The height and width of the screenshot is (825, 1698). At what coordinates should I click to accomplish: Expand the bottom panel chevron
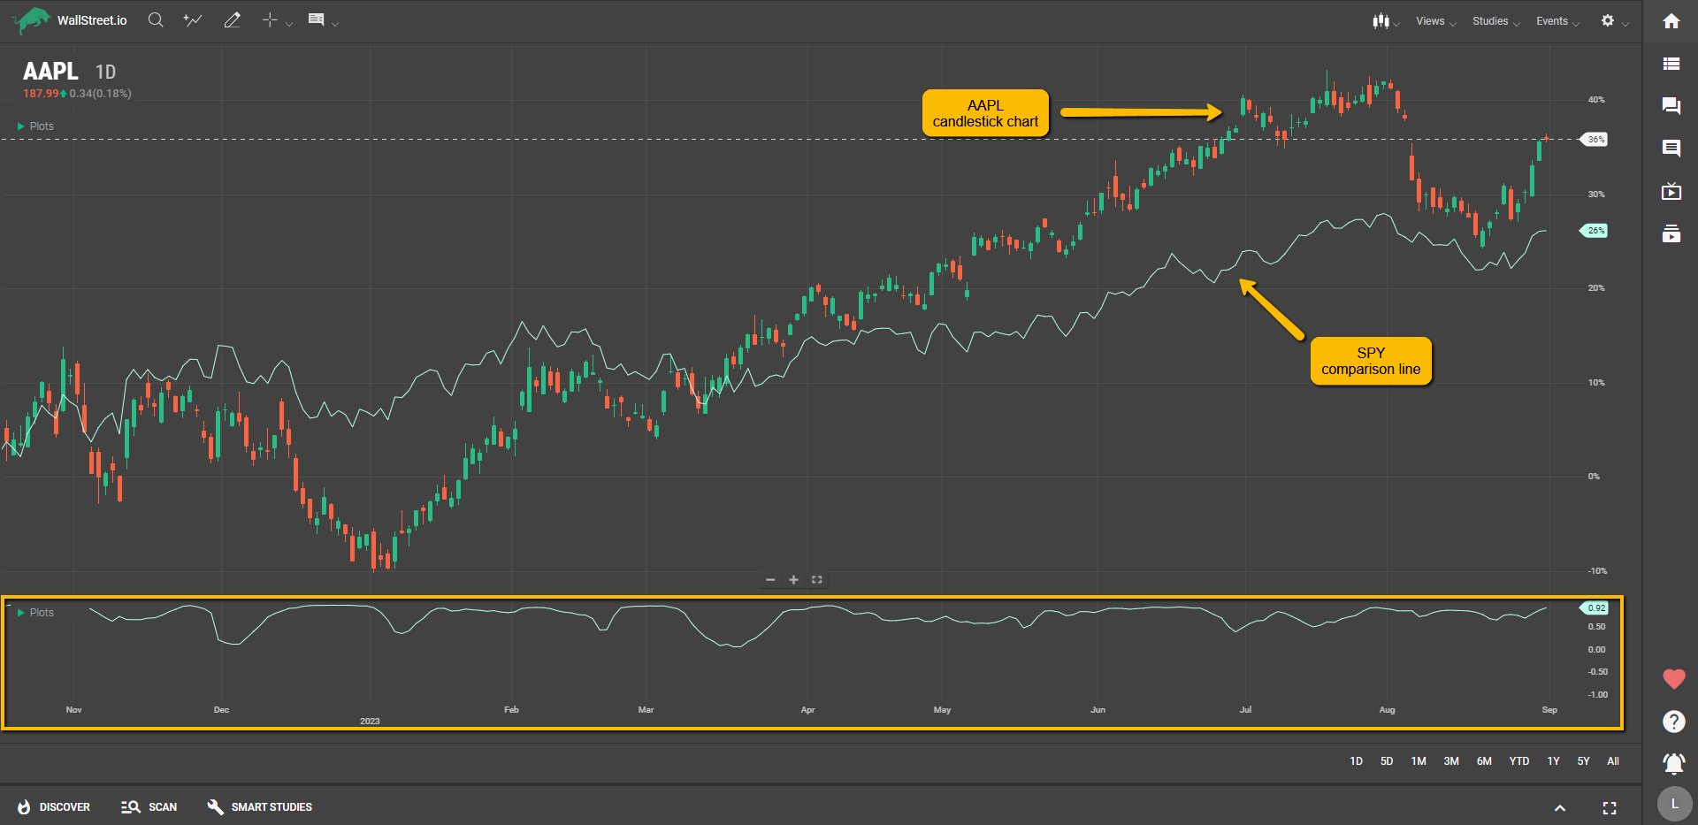(x=1560, y=808)
